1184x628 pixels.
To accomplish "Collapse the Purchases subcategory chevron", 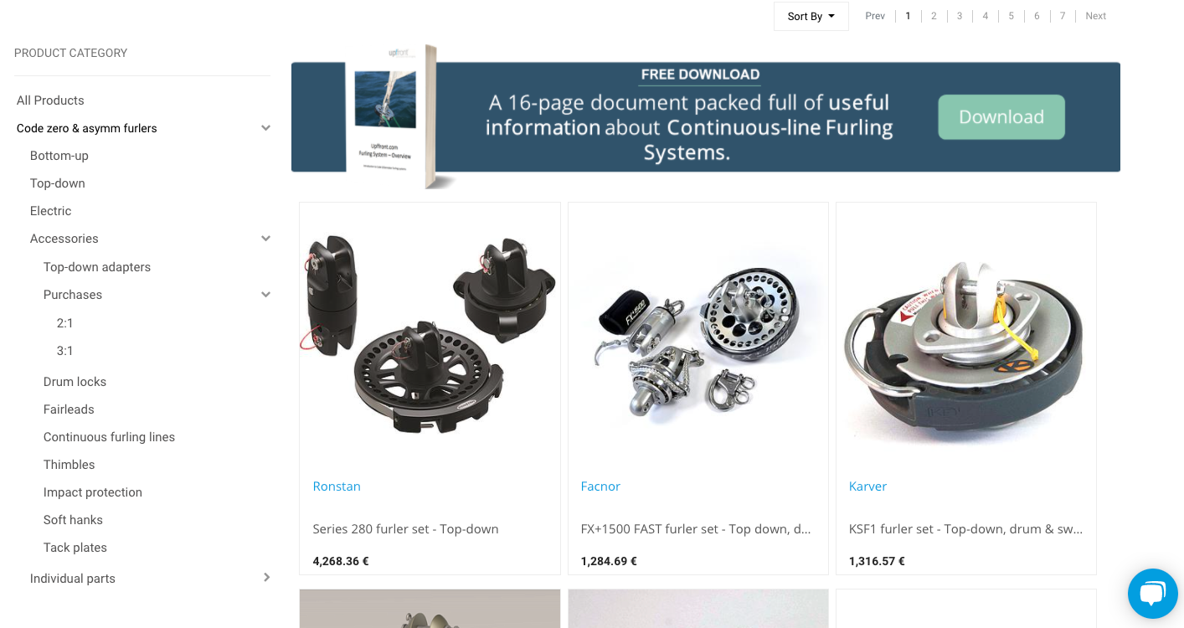I will pyautogui.click(x=265, y=295).
